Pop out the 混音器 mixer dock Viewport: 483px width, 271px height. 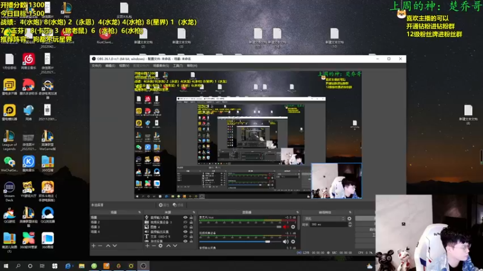(x=298, y=213)
